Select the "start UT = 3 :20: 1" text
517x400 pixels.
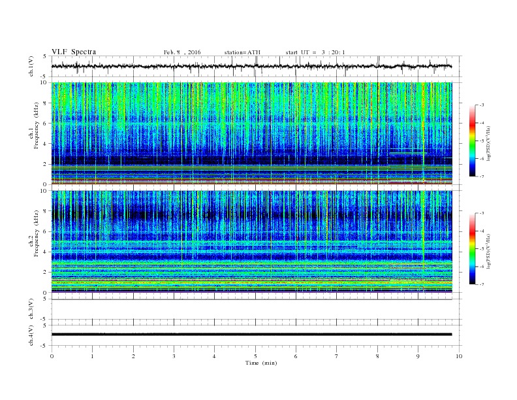[x=315, y=52]
